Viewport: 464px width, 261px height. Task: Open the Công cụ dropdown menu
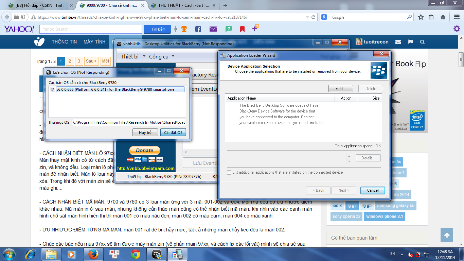162,56
